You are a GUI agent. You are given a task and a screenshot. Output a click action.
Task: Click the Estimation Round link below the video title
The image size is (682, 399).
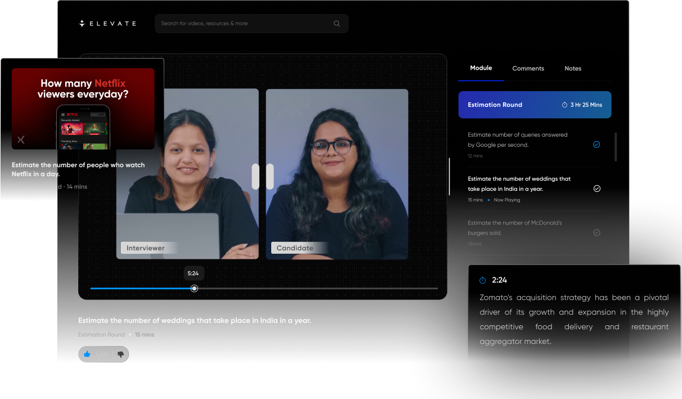click(x=101, y=335)
